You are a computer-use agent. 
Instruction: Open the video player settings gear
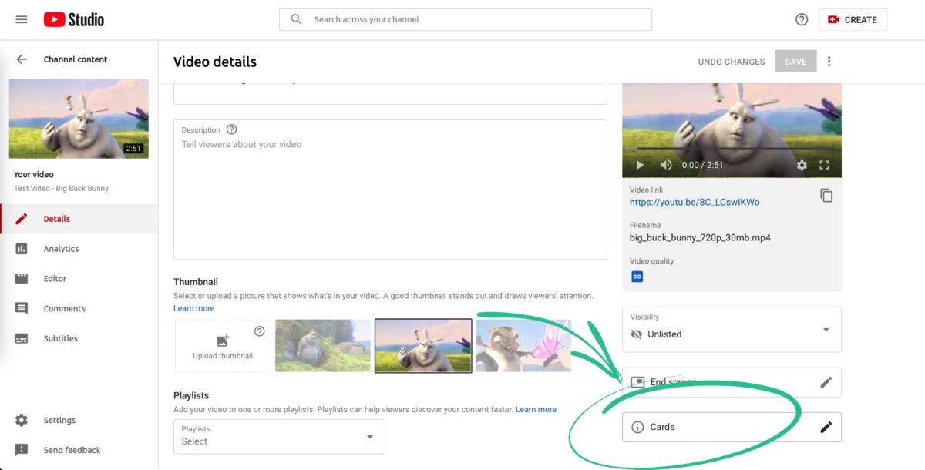pyautogui.click(x=802, y=165)
